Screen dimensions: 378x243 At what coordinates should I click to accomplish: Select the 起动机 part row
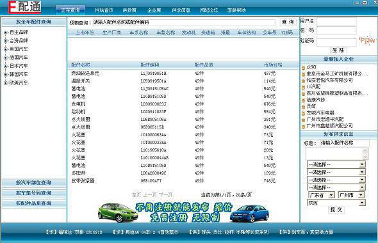click(x=183, y=112)
